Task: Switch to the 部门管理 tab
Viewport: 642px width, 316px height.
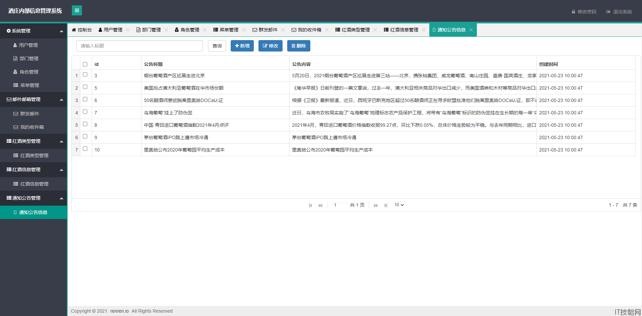Action: [x=148, y=30]
